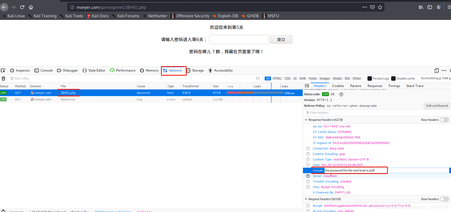Open the Kali Docs bookmark
The height and width of the screenshot is (212, 451).
point(98,16)
